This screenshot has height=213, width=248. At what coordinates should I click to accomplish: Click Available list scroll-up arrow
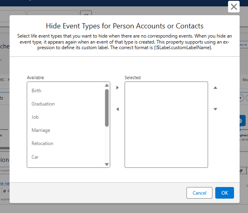coord(107,85)
